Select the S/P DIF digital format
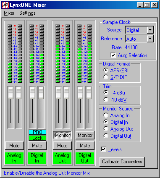 click(x=106, y=77)
